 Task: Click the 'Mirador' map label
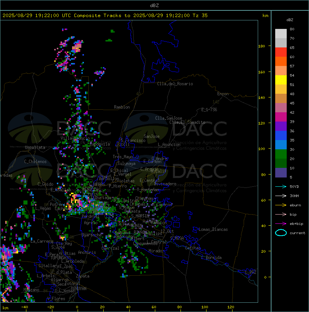(156, 251)
